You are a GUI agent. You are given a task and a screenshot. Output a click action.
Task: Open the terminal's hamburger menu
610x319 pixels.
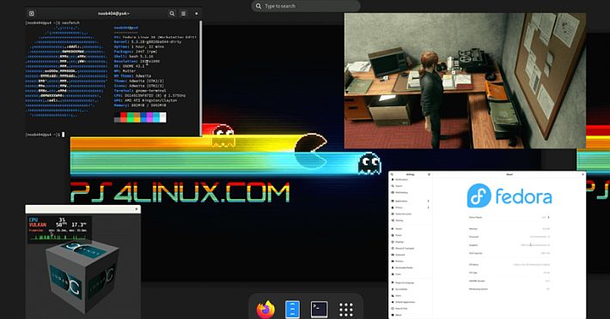pos(183,13)
